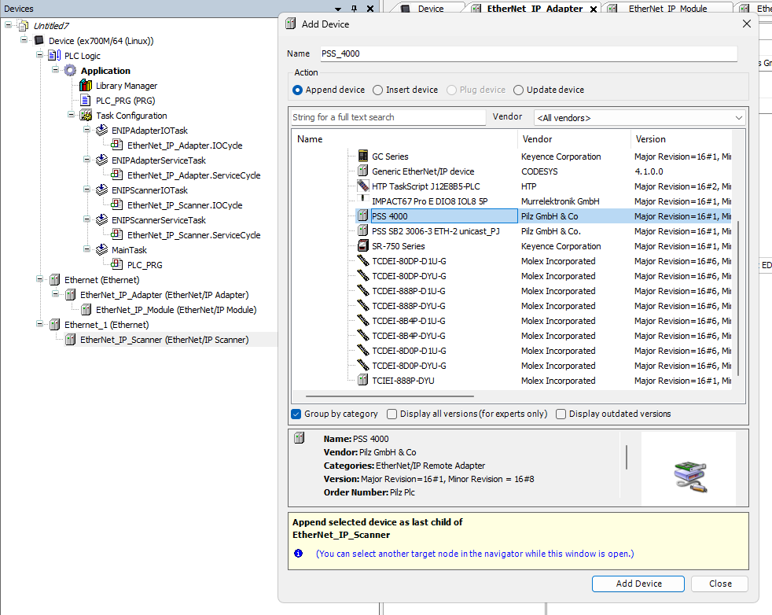Open the Devices panel dropdown arrow
The width and height of the screenshot is (772, 615).
coord(338,9)
